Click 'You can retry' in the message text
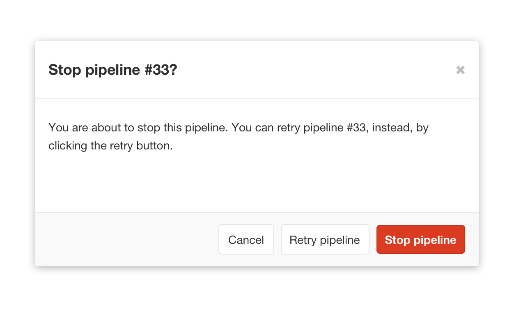Viewport: 514px width, 312px height. click(265, 128)
